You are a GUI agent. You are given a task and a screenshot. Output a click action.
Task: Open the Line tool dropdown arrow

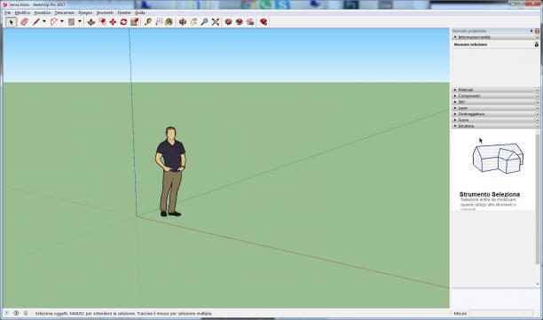point(44,22)
